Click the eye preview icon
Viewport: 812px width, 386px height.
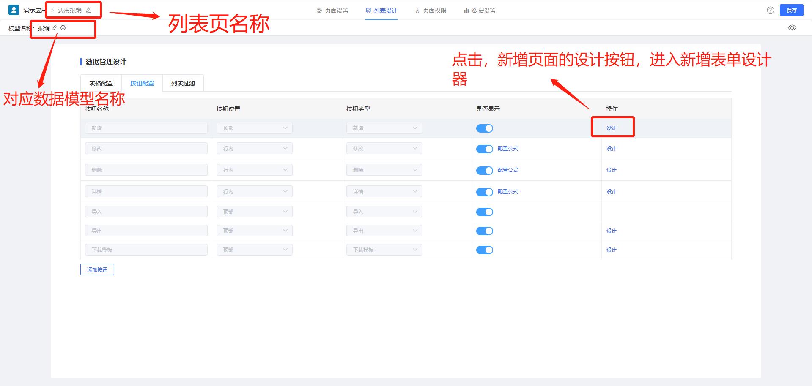tap(792, 28)
